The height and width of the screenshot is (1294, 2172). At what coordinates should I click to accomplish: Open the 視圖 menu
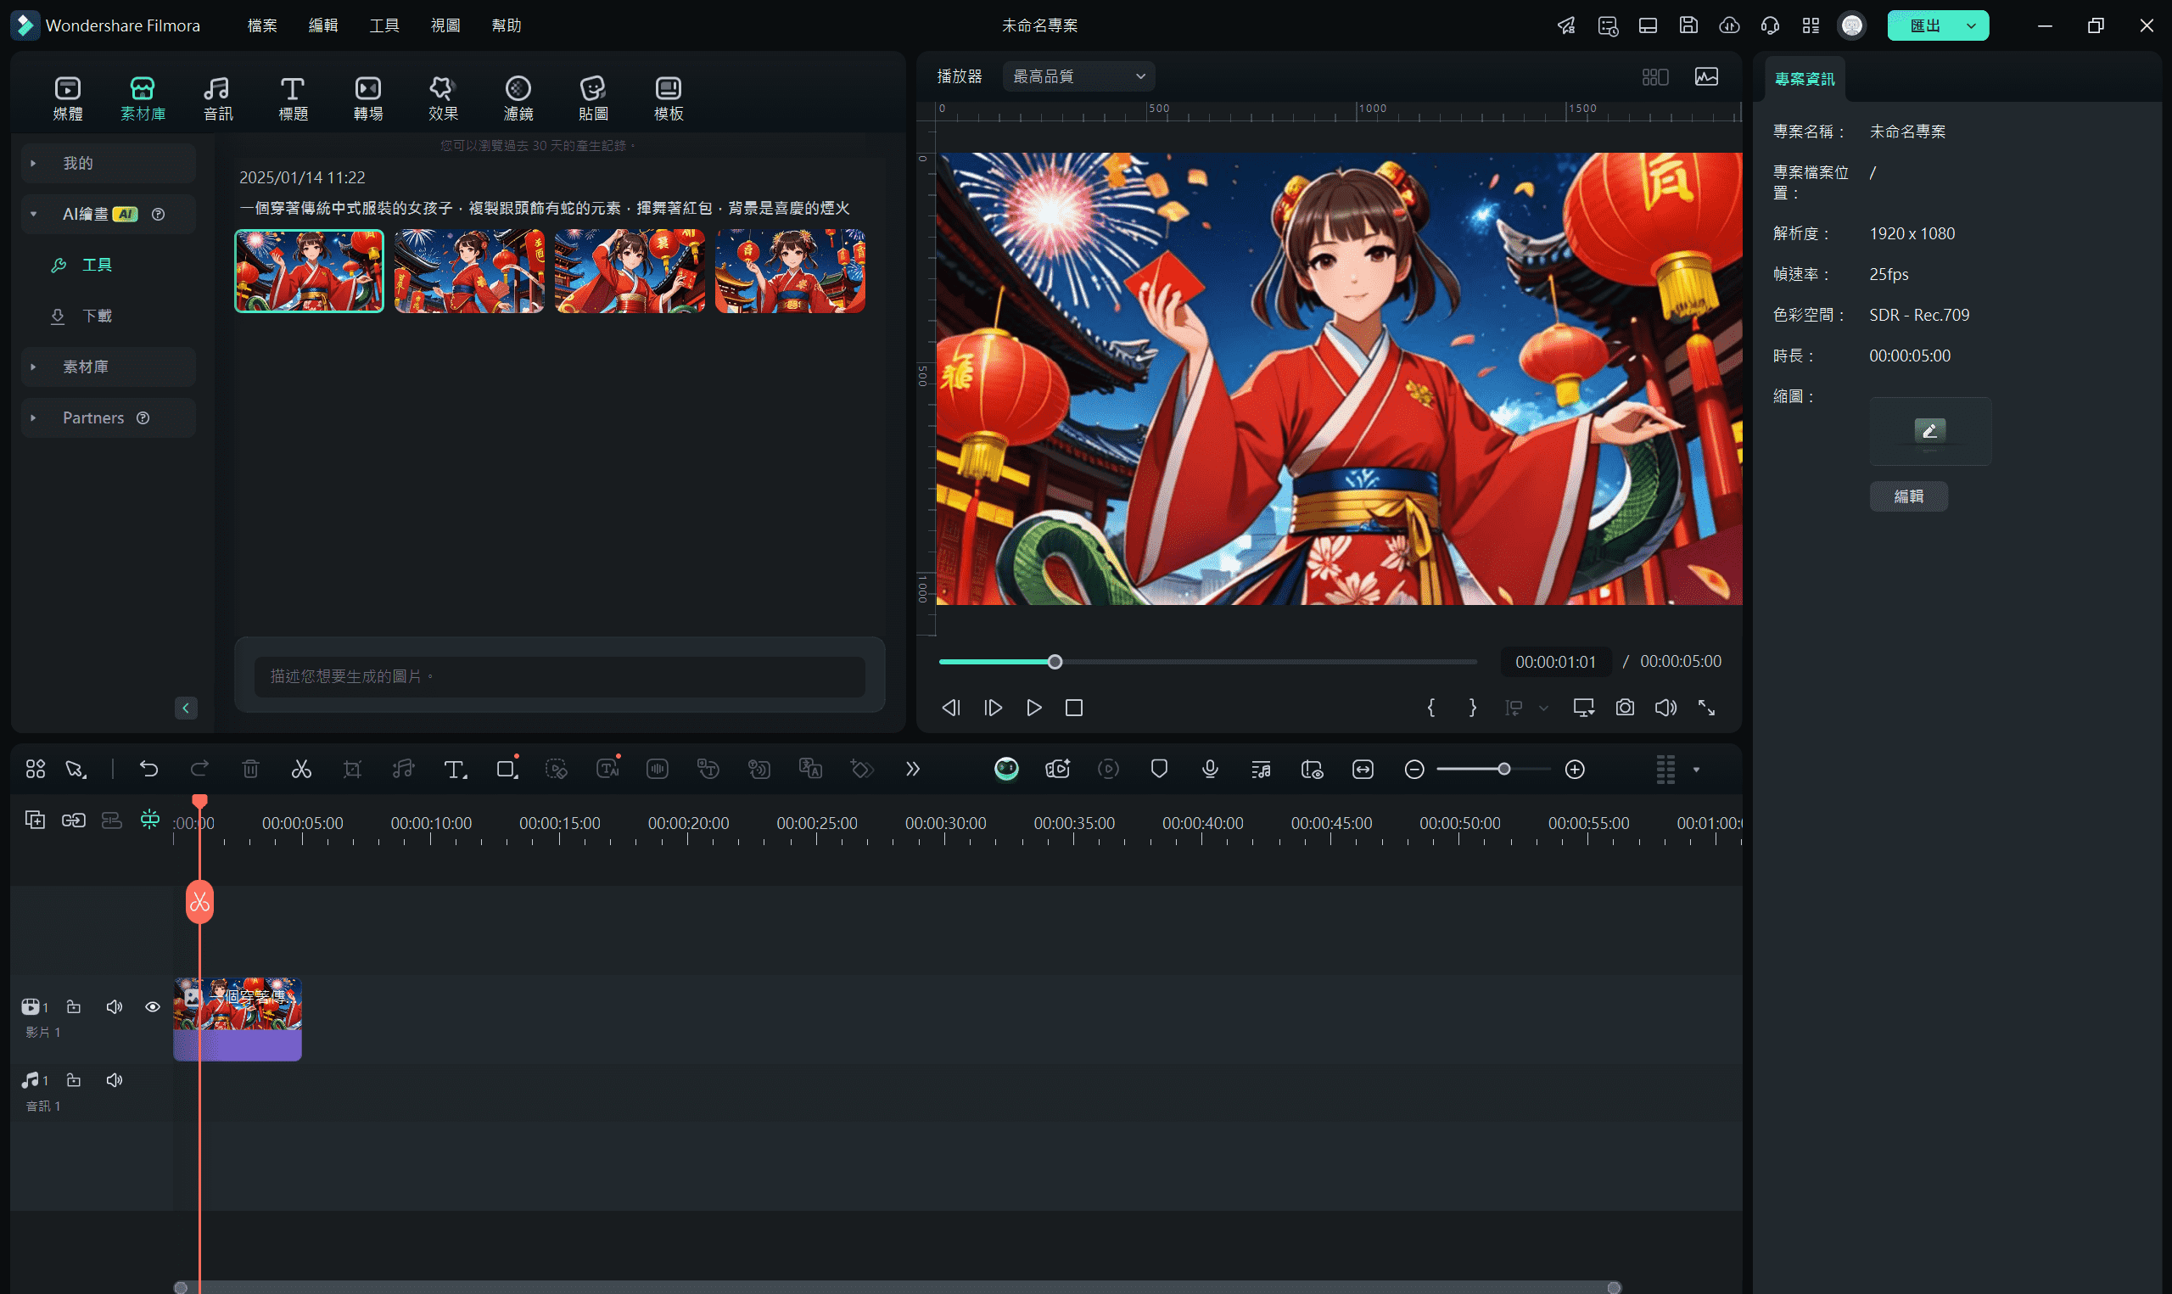(x=445, y=25)
